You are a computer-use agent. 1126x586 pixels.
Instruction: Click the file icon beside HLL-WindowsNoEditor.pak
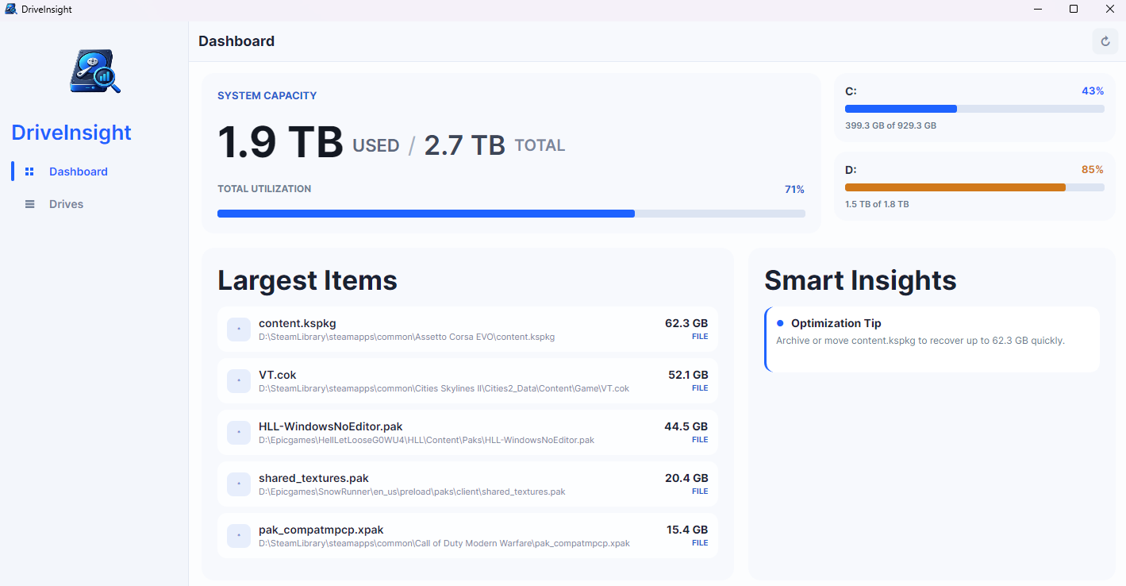(239, 432)
